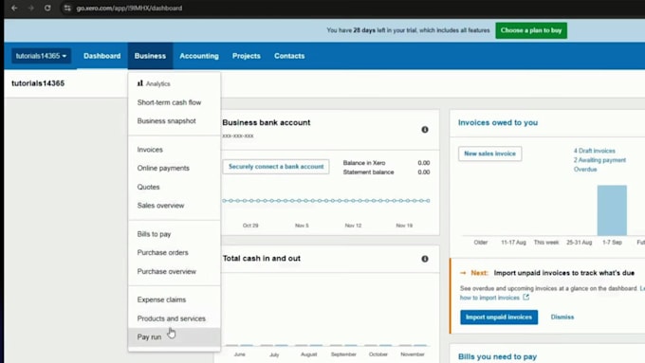The image size is (645, 363).
Task: Open Quotes from the menu
Action: [174, 187]
